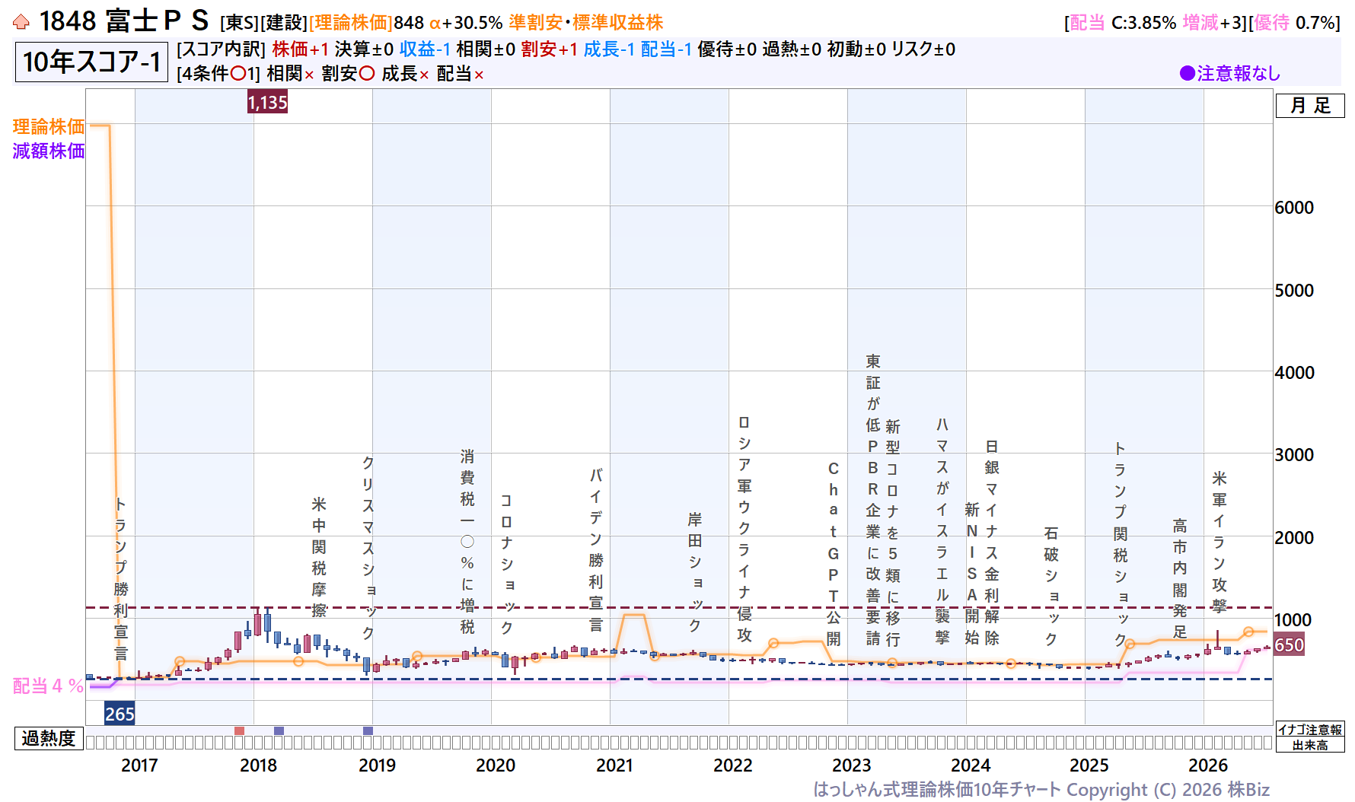Click the 配当 4 % legend label

(48, 686)
